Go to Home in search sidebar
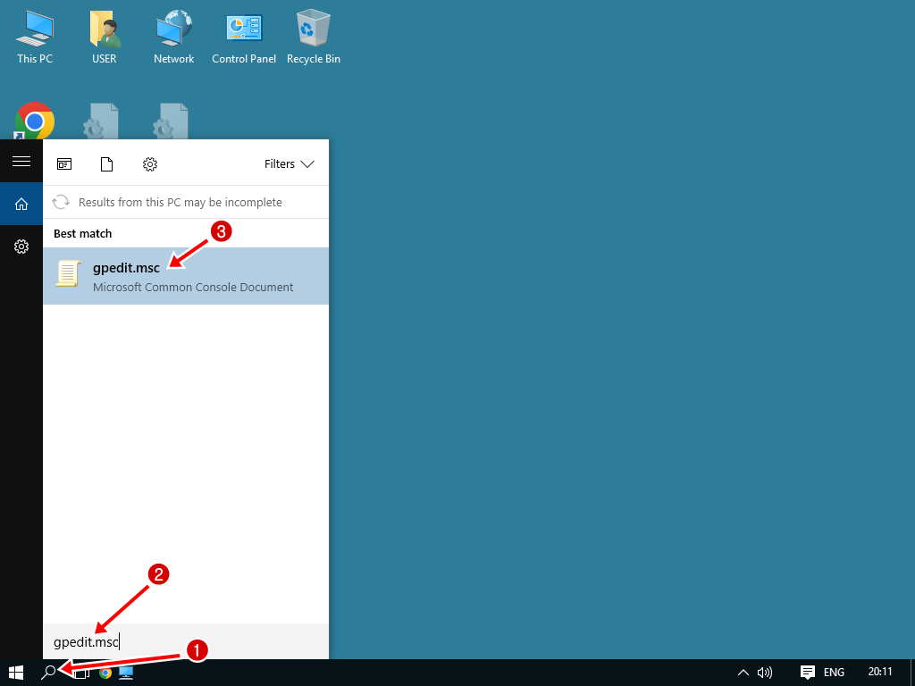Image resolution: width=915 pixels, height=686 pixels. [21, 205]
